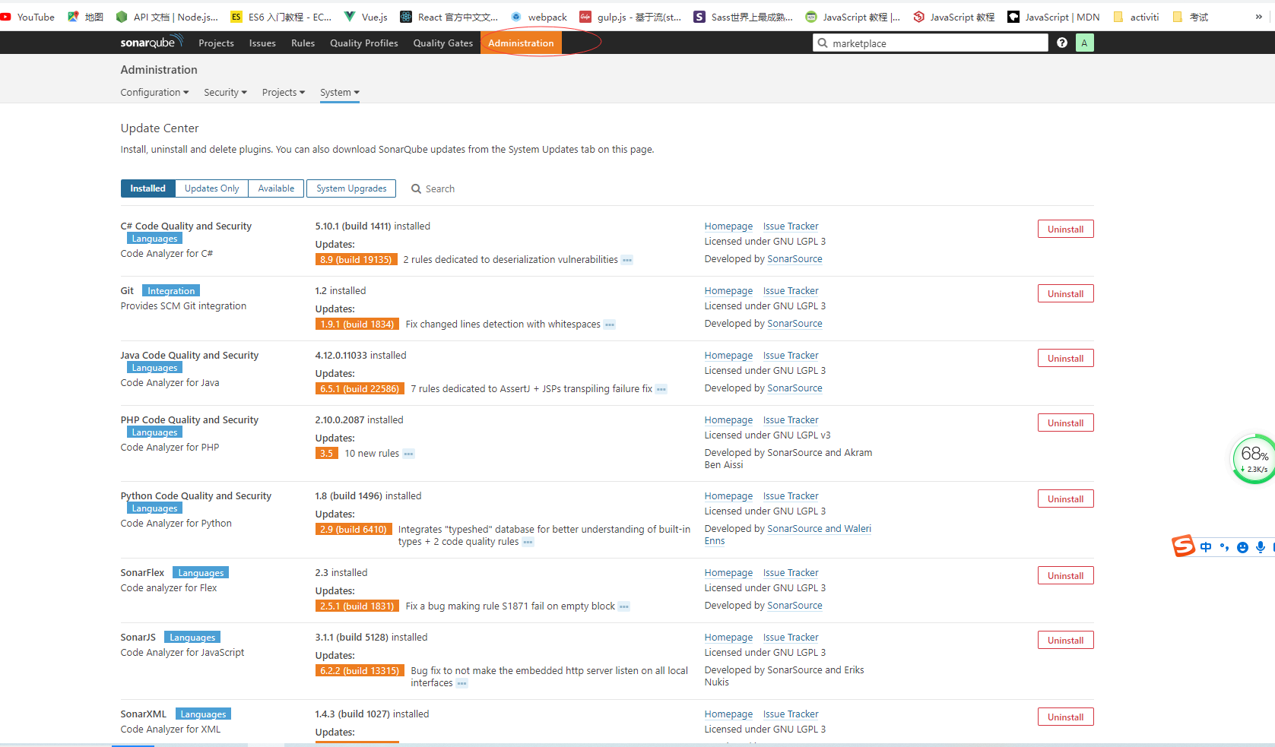1275x747 pixels.
Task: Toggle Sogou Chinese/English 中 mode
Action: 1206,547
